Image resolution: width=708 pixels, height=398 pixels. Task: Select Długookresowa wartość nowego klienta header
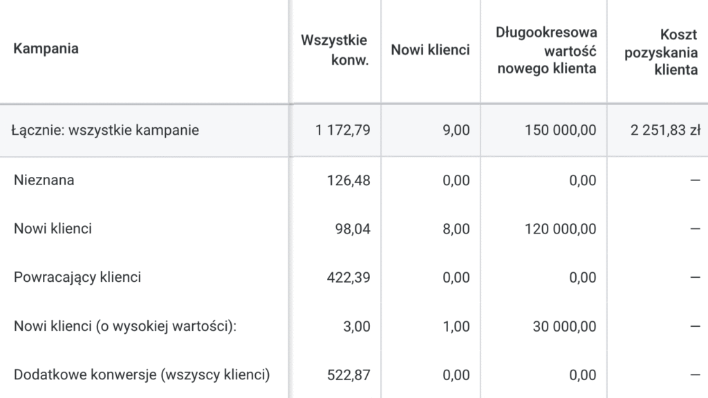pyautogui.click(x=546, y=50)
